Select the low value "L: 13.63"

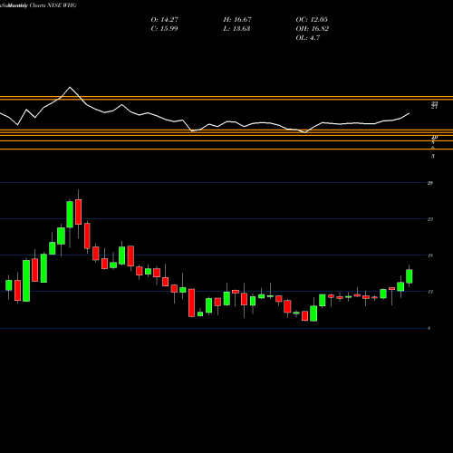pos(236,29)
